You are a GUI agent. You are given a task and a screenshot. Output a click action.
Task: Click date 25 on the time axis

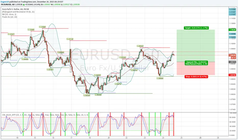tap(181, 138)
